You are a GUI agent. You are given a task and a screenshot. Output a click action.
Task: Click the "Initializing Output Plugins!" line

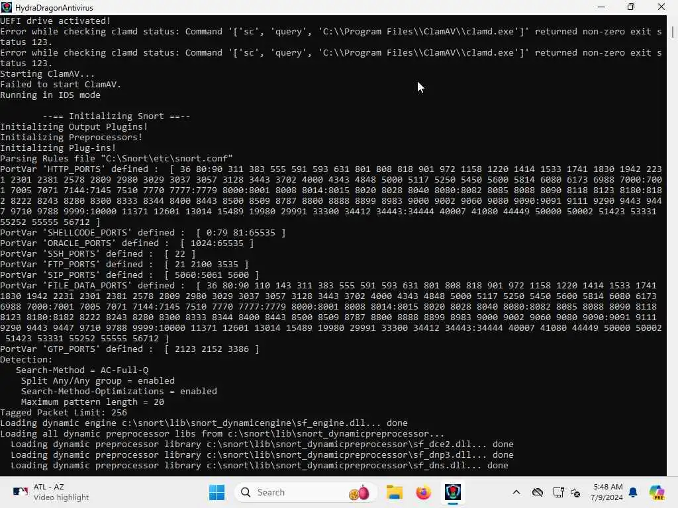[74, 126]
